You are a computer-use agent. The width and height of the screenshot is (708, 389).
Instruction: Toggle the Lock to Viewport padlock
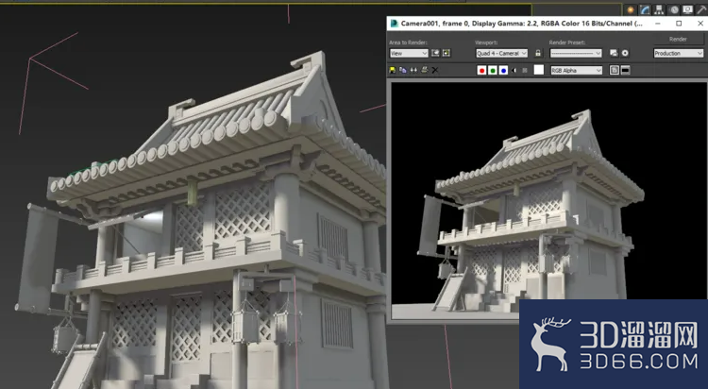[538, 53]
